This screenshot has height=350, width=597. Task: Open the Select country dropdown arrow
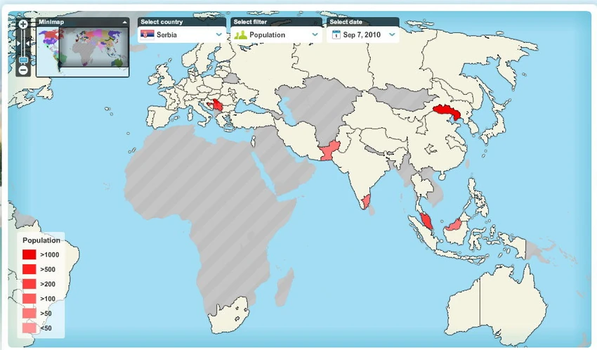tap(219, 34)
